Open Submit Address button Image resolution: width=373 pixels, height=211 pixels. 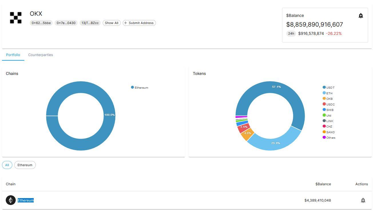tap(139, 23)
